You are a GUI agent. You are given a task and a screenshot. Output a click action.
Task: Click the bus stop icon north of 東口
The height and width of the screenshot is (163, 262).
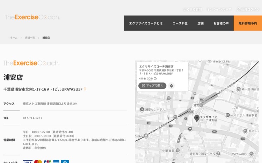coord(195,93)
